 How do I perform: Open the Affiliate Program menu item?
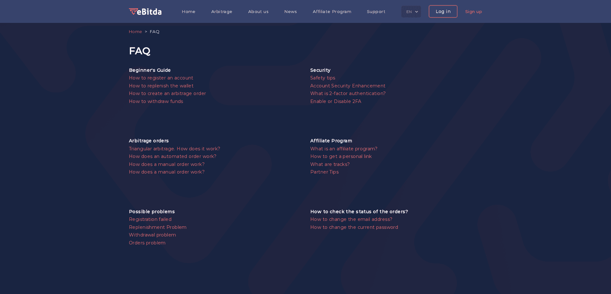point(332,11)
